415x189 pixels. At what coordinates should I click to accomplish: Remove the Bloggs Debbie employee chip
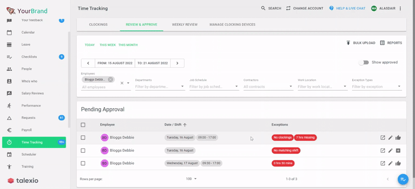(x=110, y=80)
